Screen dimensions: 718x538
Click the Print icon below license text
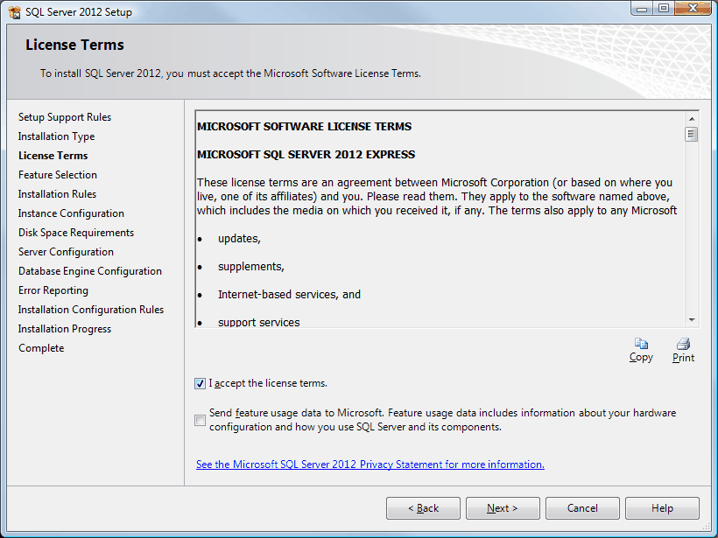683,344
